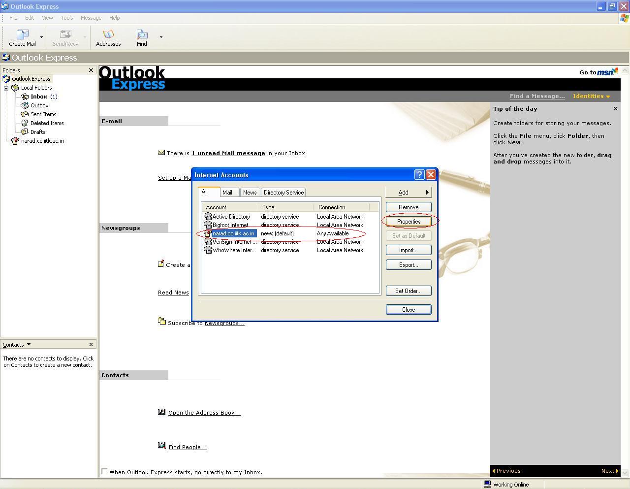630x489 pixels.
Task: Select the Sent Items folder icon
Action: click(25, 114)
